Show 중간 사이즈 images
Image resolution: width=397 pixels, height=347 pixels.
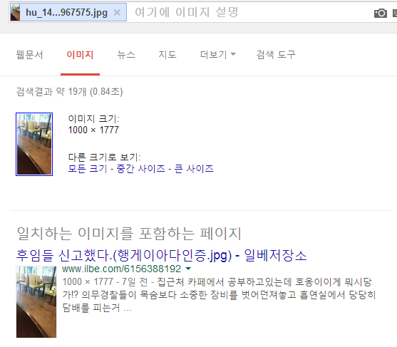pos(140,169)
